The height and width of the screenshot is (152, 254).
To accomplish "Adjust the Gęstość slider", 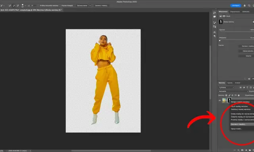I will (x=237, y=32).
